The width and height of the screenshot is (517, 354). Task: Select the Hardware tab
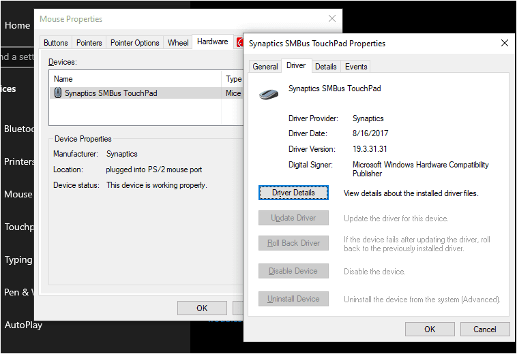coord(212,42)
